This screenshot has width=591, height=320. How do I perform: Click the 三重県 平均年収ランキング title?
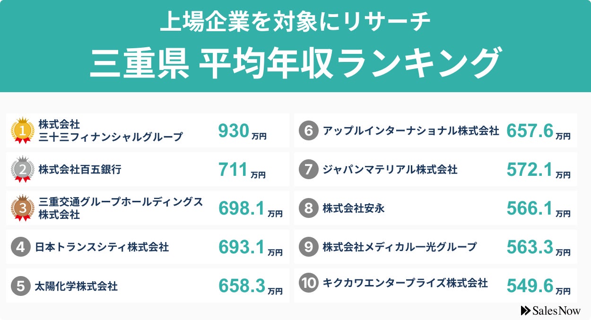[295, 63]
